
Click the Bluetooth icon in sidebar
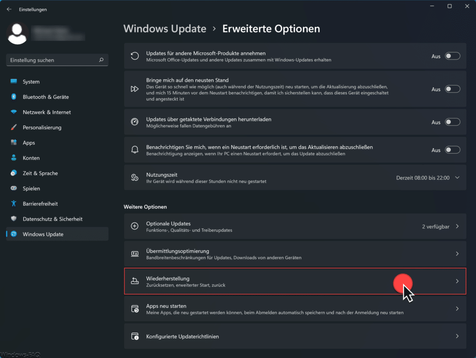tap(13, 97)
